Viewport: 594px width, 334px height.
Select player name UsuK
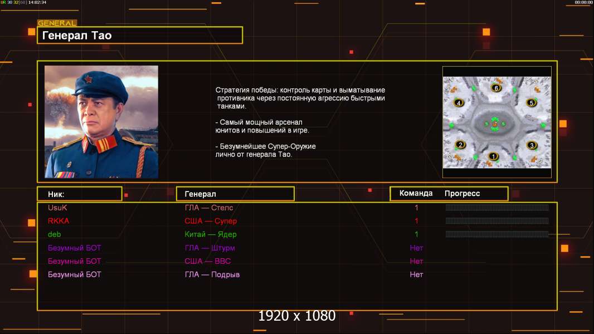[x=57, y=208]
